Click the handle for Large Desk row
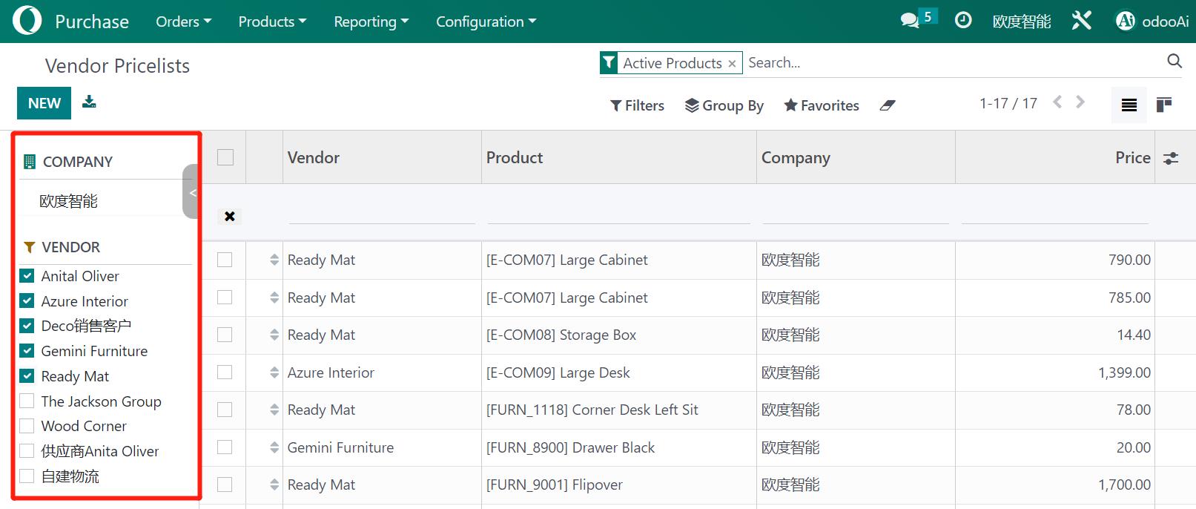 pos(274,372)
